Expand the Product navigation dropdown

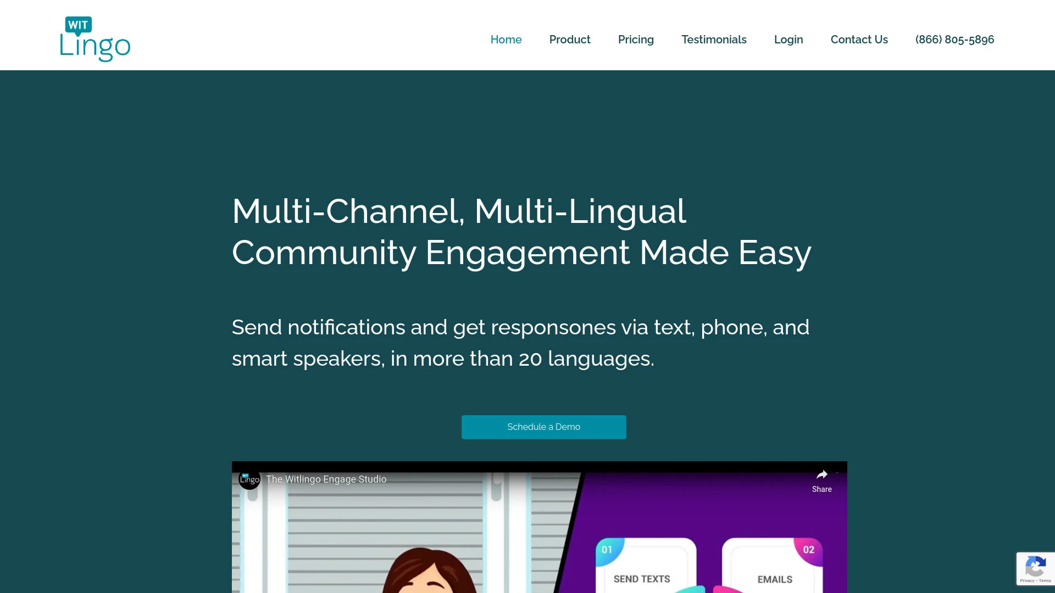[569, 39]
